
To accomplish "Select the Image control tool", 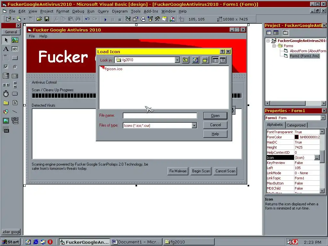I will [6, 121].
